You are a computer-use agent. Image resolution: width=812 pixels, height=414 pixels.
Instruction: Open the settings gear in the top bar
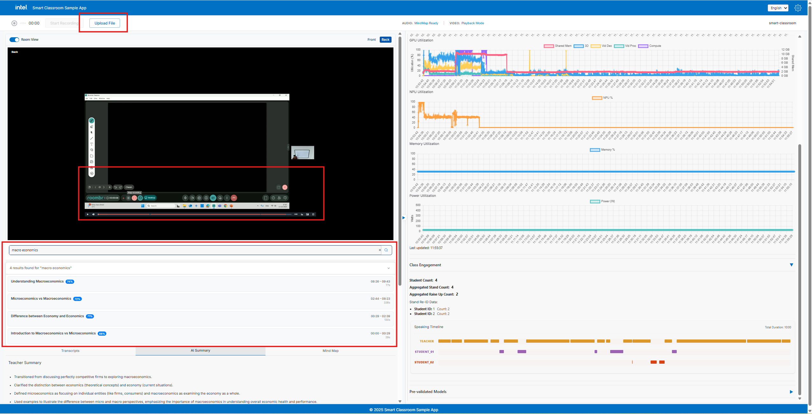(798, 8)
